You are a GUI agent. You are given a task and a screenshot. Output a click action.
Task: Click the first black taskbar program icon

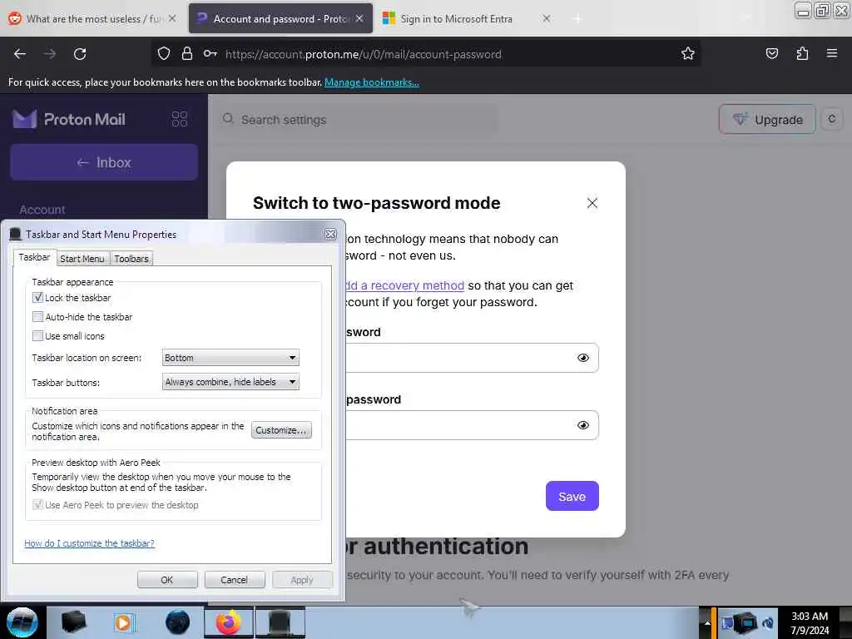pos(74,622)
